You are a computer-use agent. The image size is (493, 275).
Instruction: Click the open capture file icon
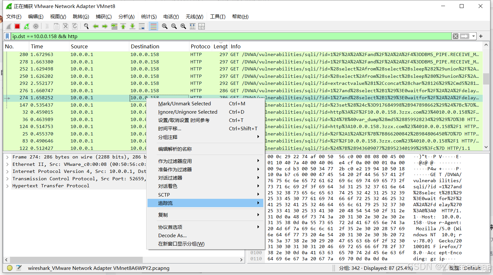pos(47,26)
